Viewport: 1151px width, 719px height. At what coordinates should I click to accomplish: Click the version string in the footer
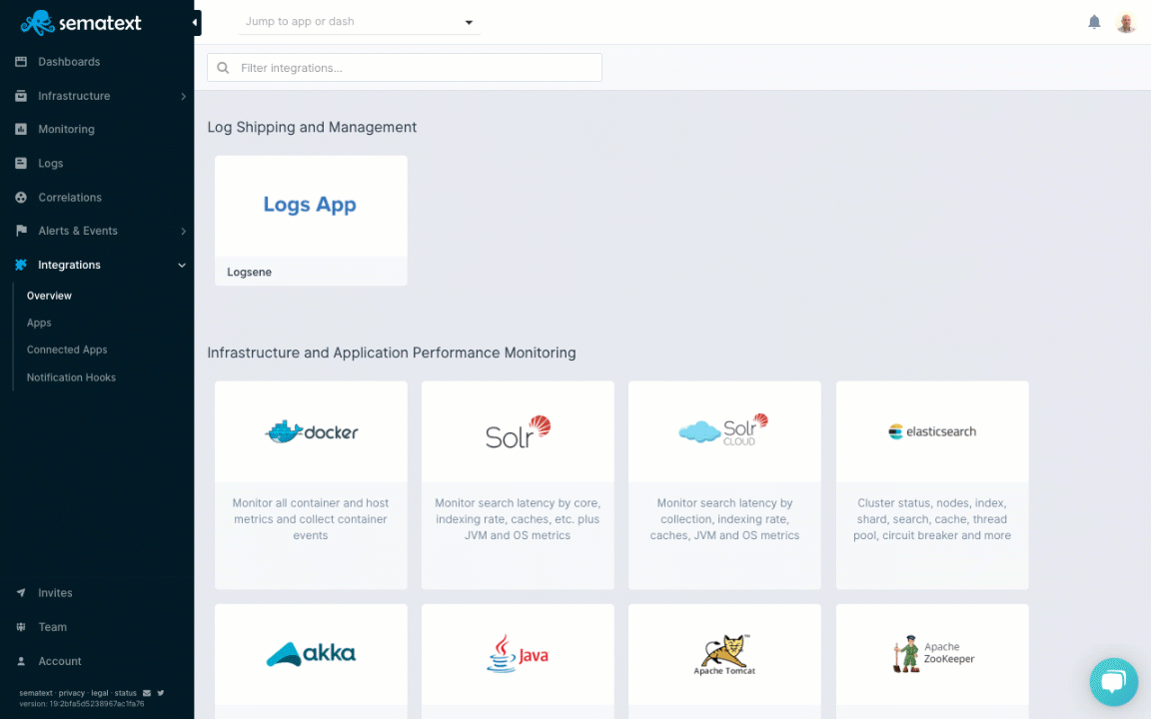[82, 704]
